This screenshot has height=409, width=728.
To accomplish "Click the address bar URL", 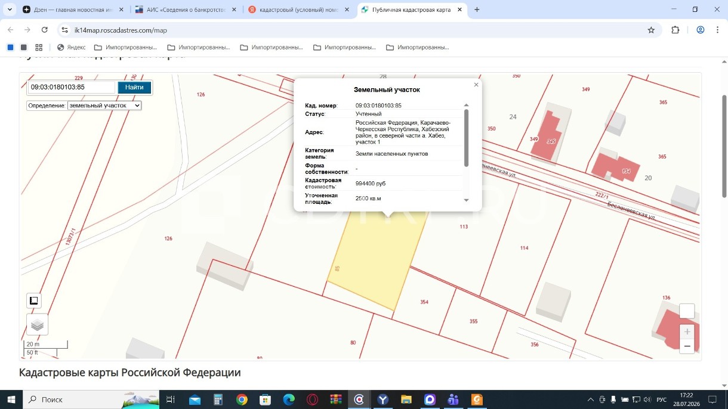I will point(121,30).
